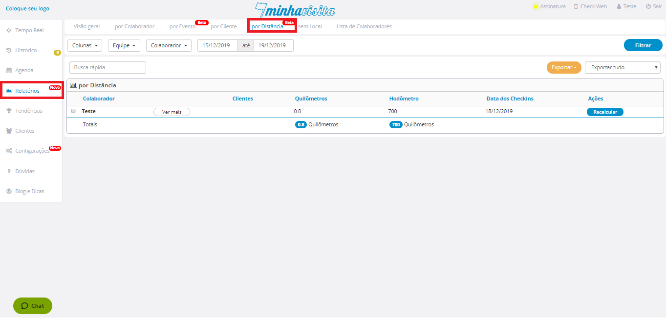
Task: Click the Busca rápida search field
Action: coord(107,68)
